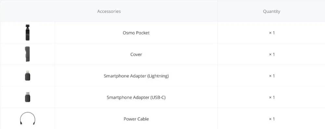Select the USB-C adapter product image
The image size is (325, 129).
click(x=28, y=97)
